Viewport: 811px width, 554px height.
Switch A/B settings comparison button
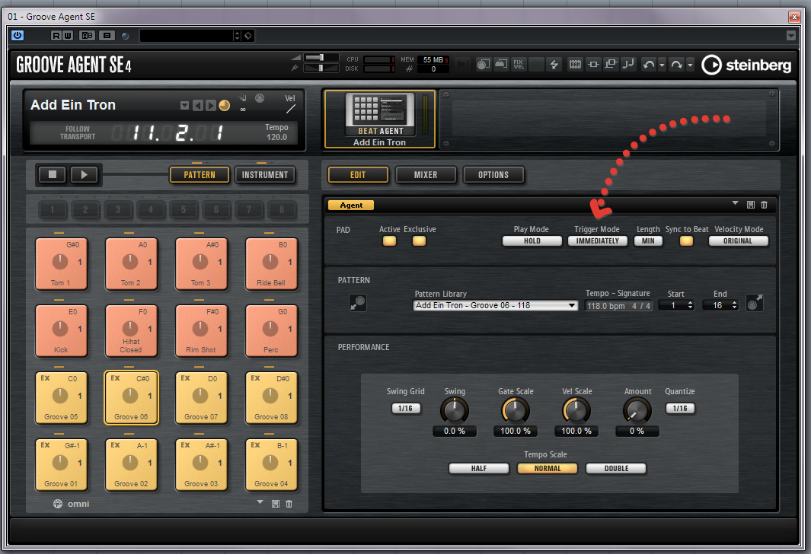[x=88, y=36]
